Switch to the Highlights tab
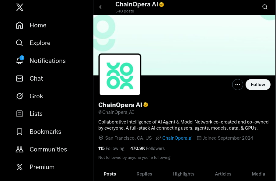Viewport: 276px width, 181px height. coord(183,174)
